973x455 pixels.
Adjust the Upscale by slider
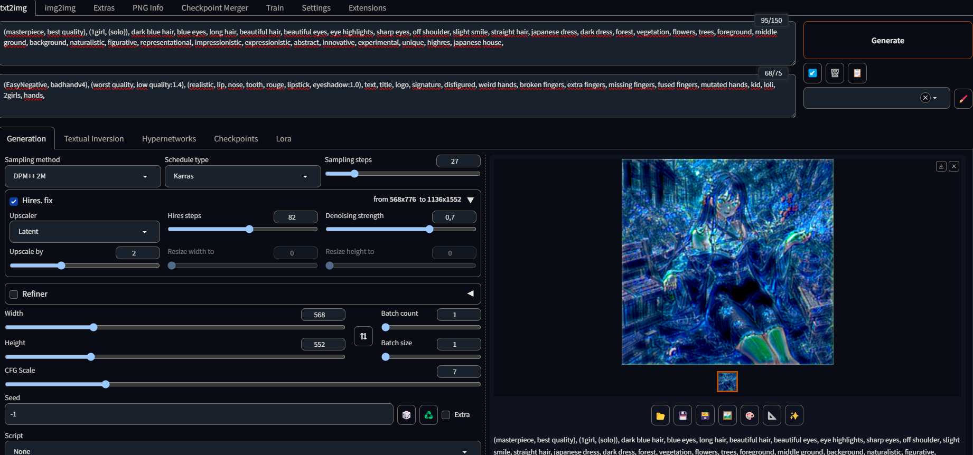[x=85, y=266]
